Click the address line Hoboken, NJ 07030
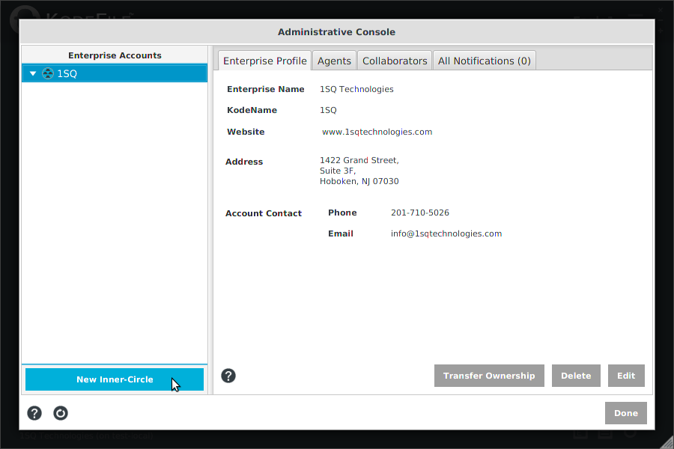Screen dimensions: 674x449 359,181
